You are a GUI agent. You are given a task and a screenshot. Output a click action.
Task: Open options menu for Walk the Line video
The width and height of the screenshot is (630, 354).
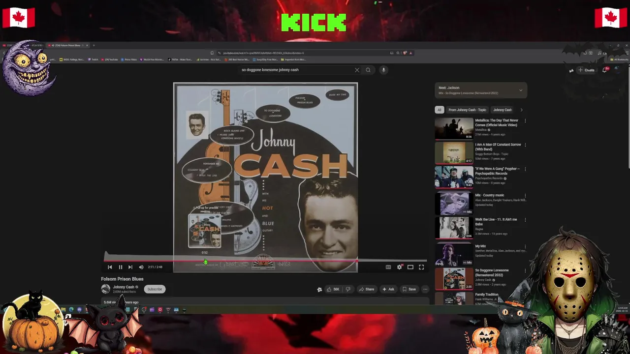[525, 220]
